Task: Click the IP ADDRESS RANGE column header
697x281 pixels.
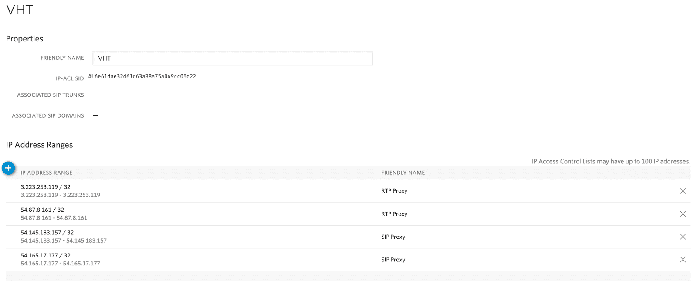Action: tap(47, 173)
